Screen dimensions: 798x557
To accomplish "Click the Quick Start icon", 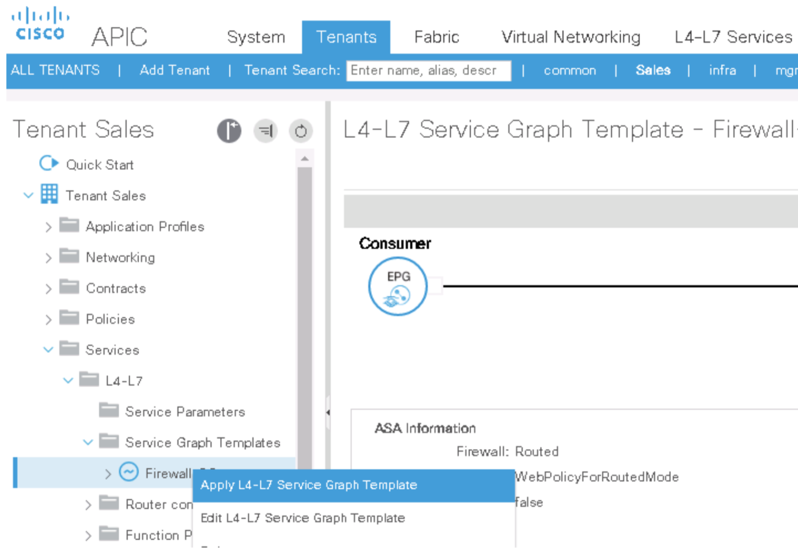I will click(49, 164).
